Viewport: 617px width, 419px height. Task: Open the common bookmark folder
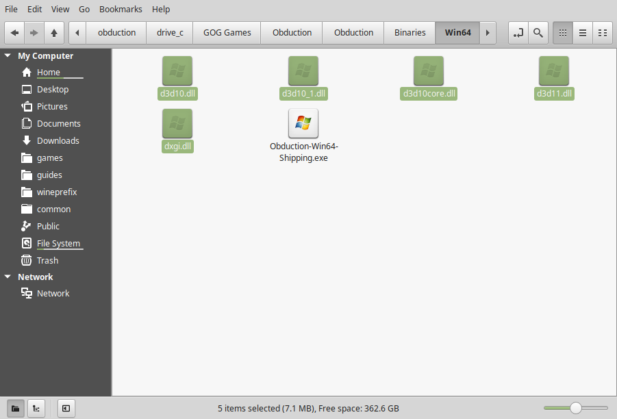coord(53,209)
